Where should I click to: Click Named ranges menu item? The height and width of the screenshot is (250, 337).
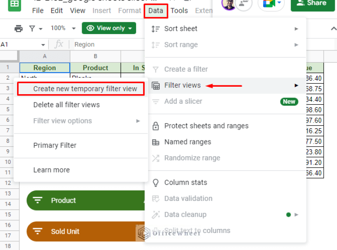(x=187, y=142)
